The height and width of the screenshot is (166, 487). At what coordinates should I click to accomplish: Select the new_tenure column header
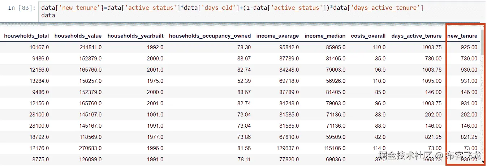(462, 36)
